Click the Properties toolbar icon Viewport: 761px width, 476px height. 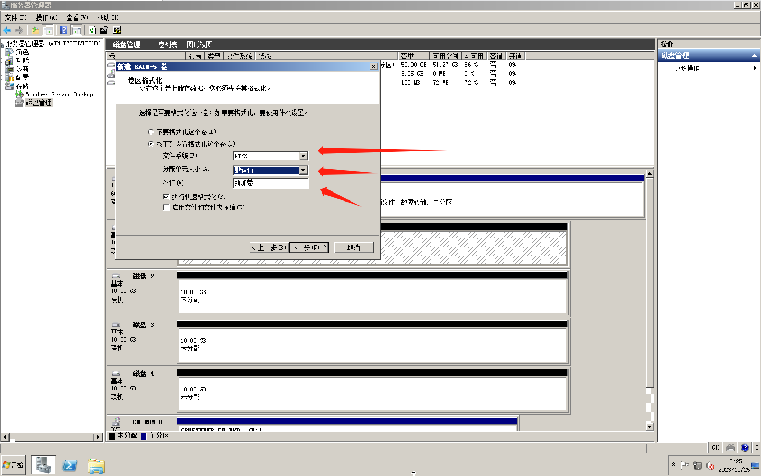click(104, 30)
